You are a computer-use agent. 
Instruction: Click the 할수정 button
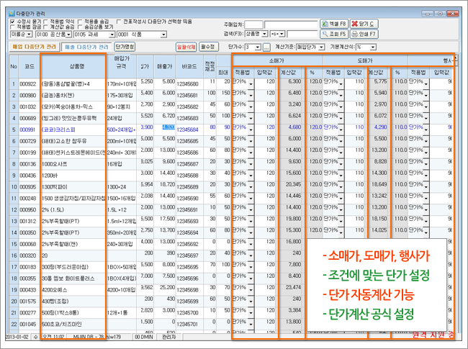click(x=208, y=47)
